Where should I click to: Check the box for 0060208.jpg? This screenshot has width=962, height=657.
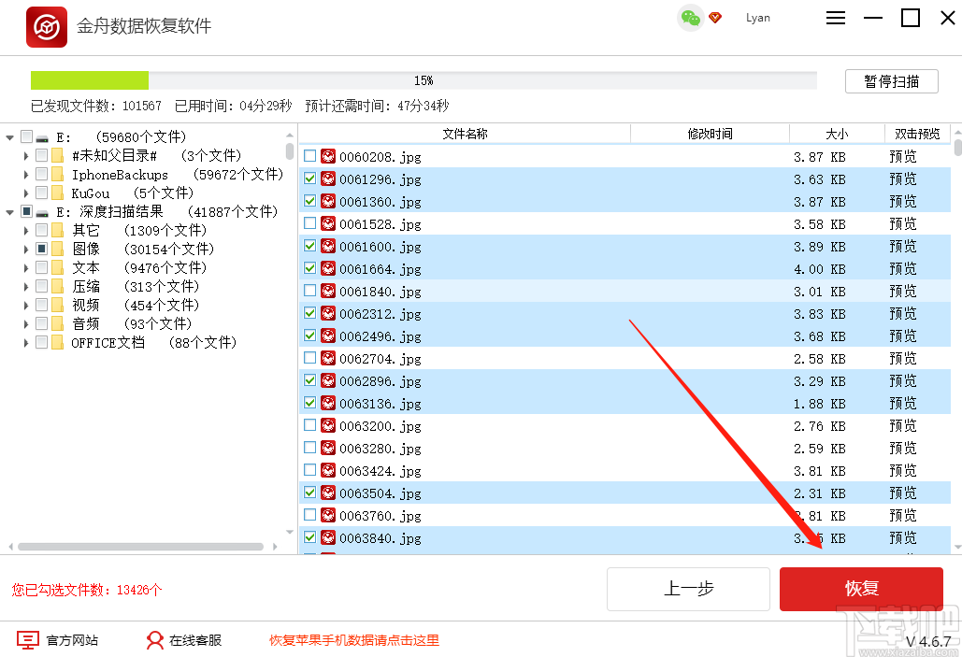pos(309,156)
